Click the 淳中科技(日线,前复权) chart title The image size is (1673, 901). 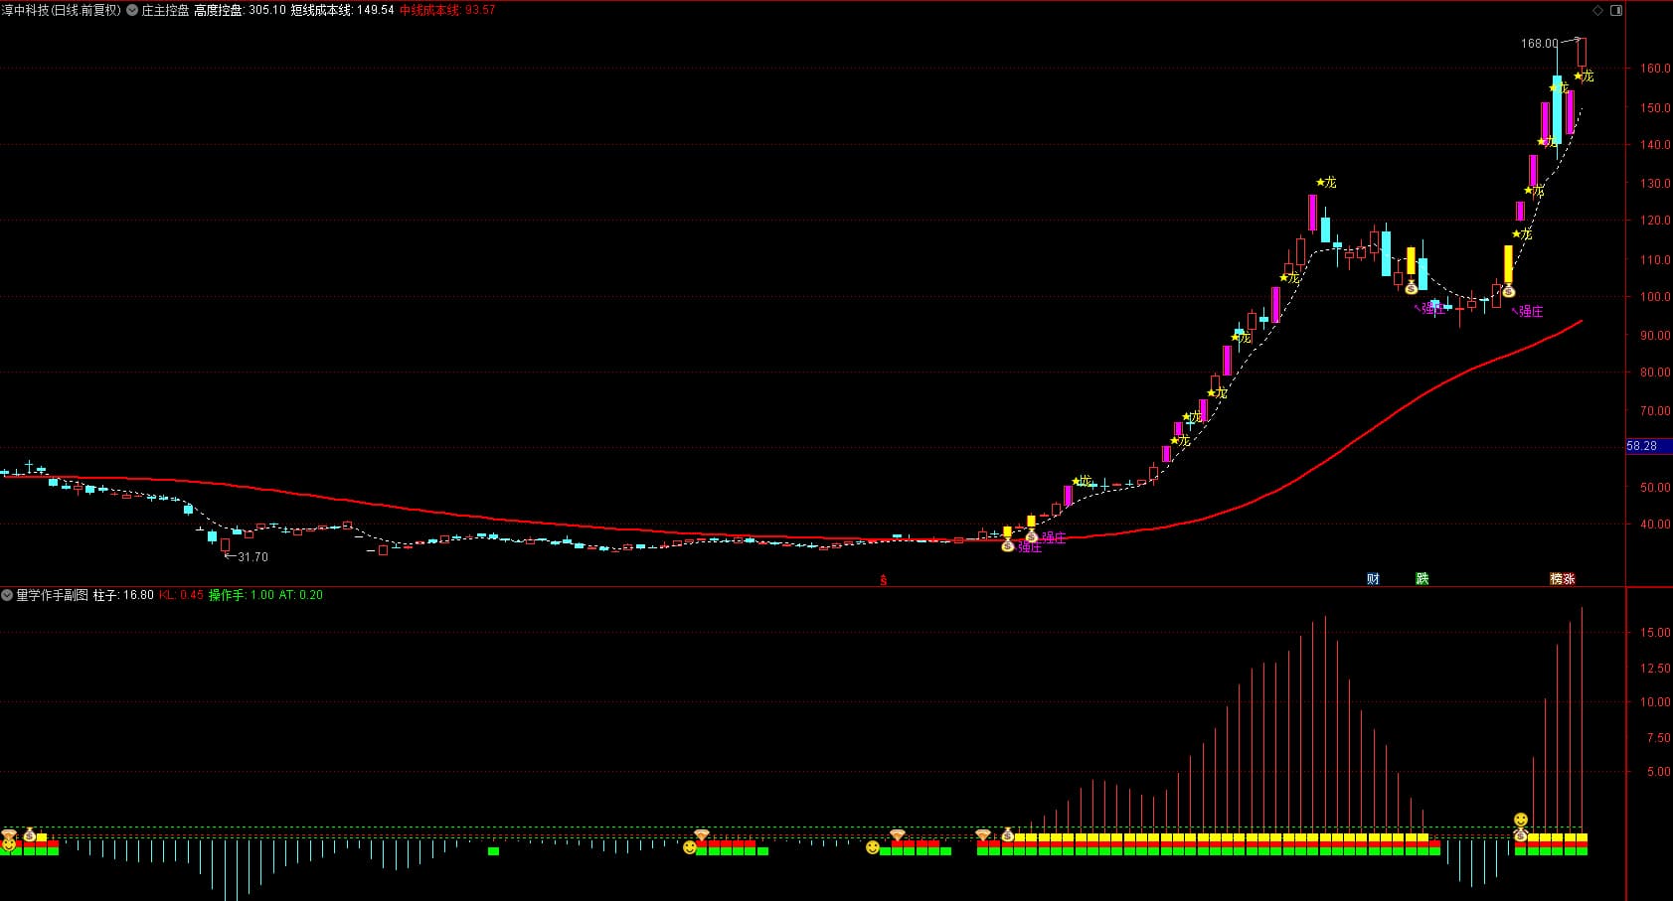[61, 10]
